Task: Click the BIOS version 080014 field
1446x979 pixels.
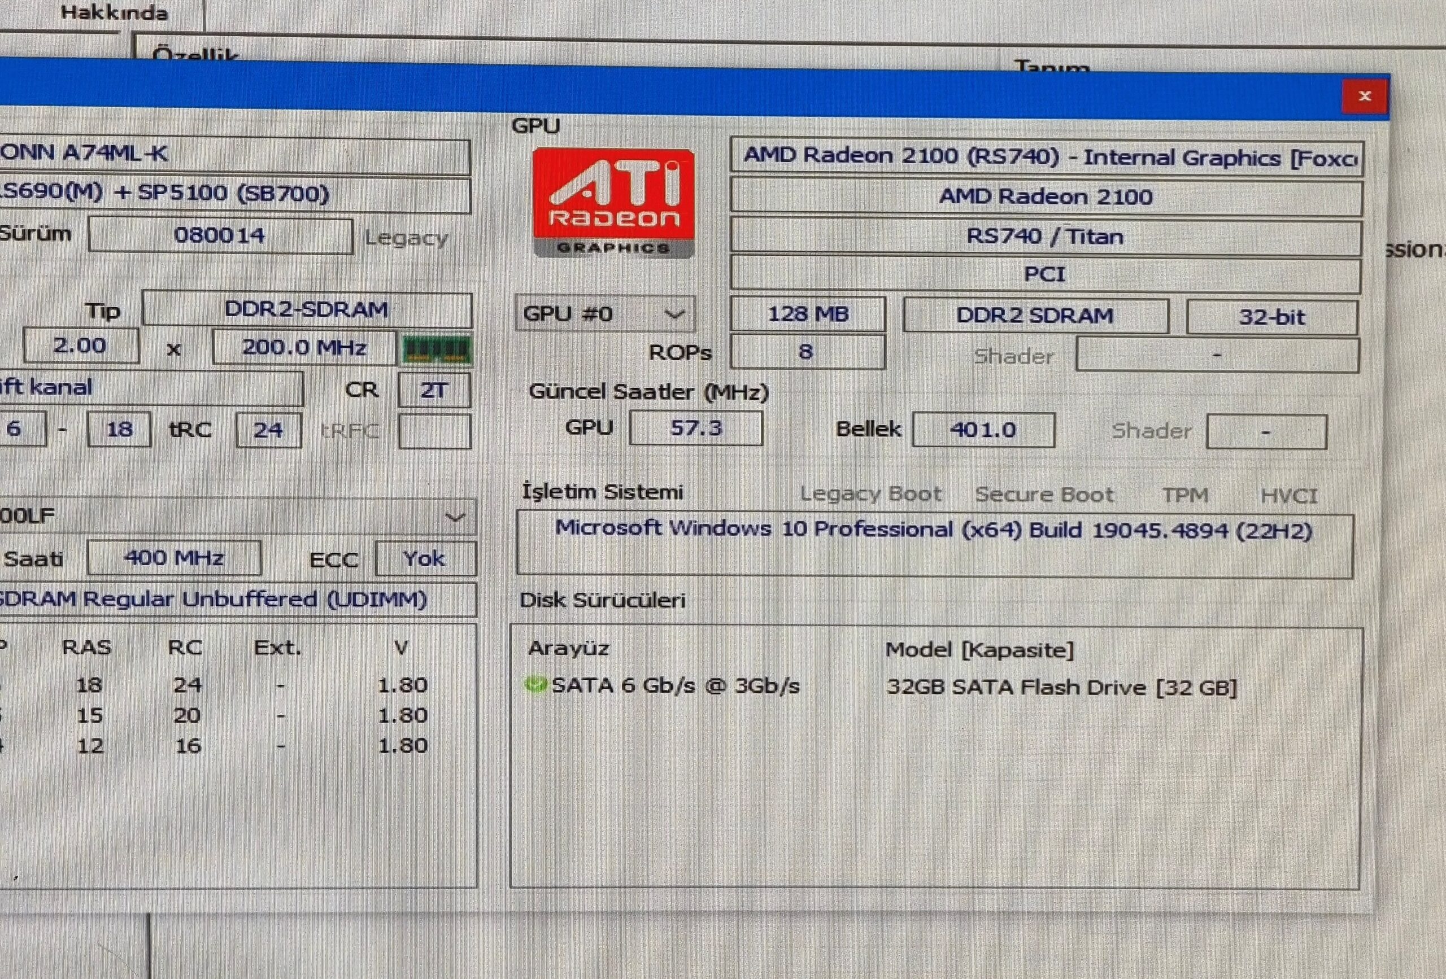Action: click(220, 235)
